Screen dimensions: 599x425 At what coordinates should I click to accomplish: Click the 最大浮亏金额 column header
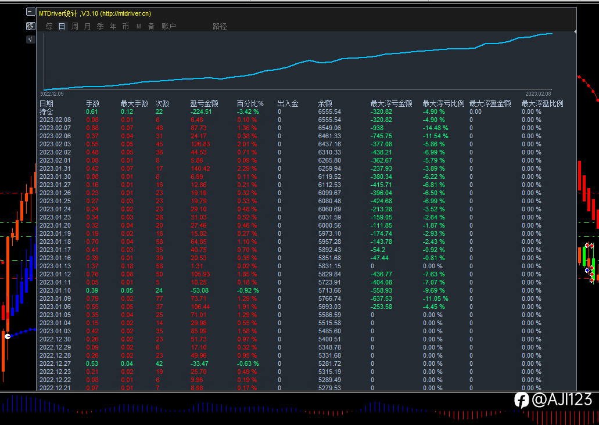[x=392, y=103]
